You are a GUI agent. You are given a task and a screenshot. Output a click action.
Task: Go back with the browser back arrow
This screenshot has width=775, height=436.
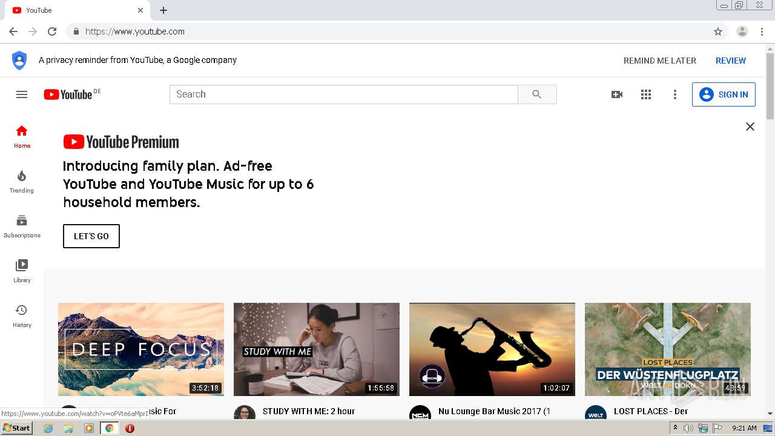coord(13,31)
